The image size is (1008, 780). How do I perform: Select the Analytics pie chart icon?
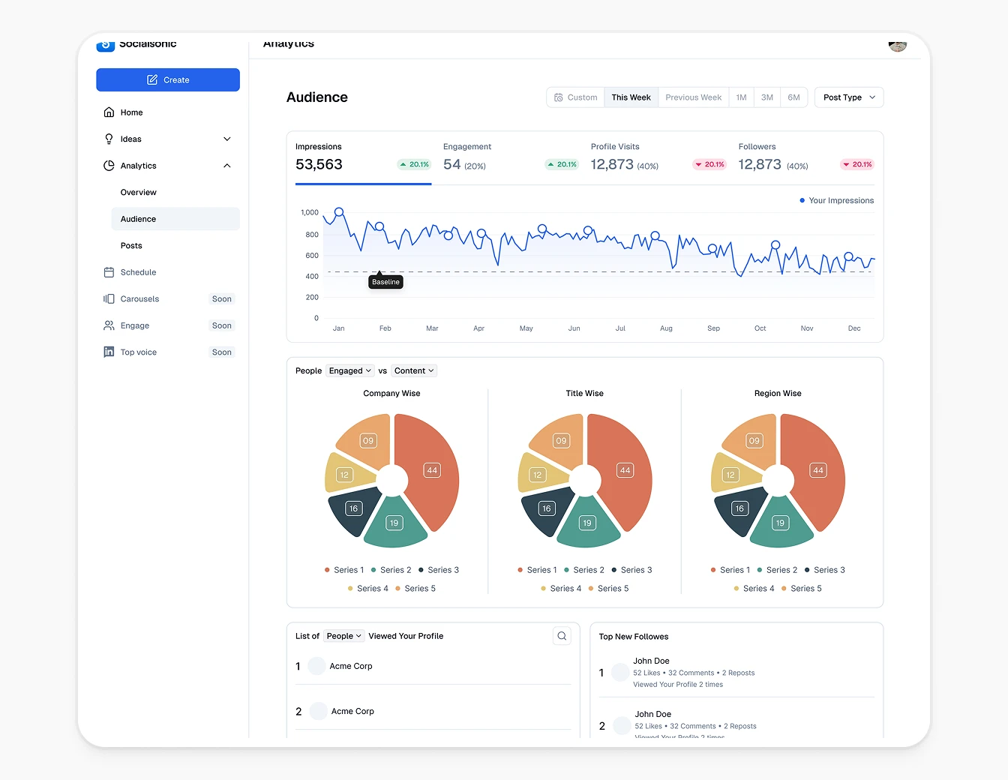click(x=109, y=166)
